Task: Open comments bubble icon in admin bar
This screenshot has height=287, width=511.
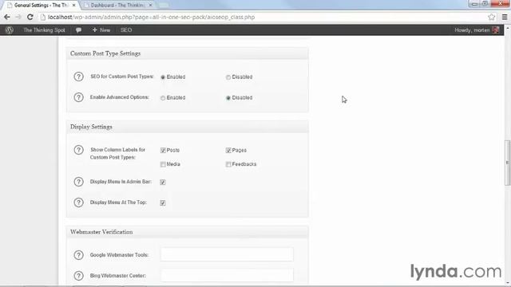Action: (78, 30)
